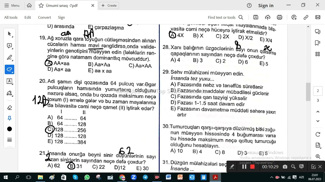The height and width of the screenshot is (182, 325).
Task: Go to next page with down chevron
Action: (x=318, y=121)
